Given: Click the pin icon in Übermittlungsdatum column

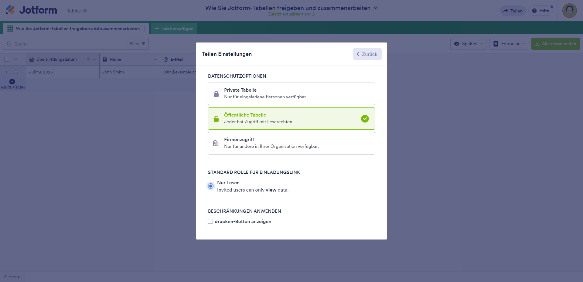Looking at the screenshot, I should coord(88,59).
